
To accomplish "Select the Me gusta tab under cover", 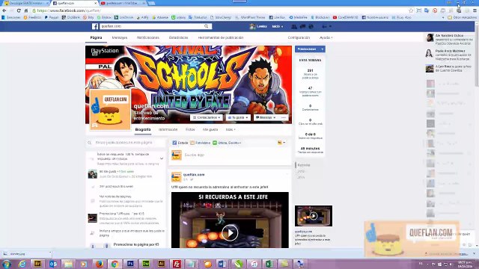I will [x=210, y=129].
